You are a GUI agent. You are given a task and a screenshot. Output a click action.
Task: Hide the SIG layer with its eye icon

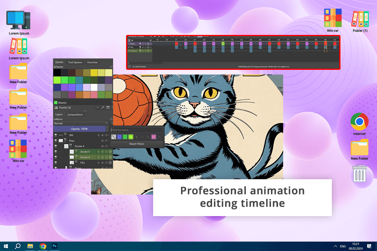[x=55, y=135]
